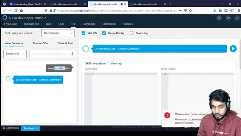
Task: Go back to Your Skills
Action: [11, 24]
